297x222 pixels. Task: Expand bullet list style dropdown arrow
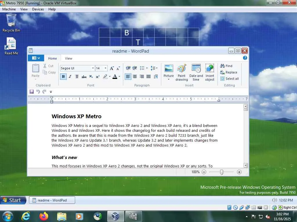pos(147,68)
